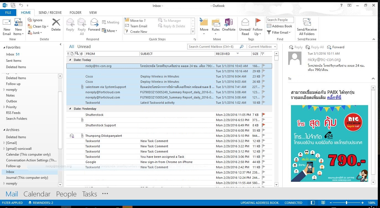Click the Undo icon in the title bar
This screenshot has height=208, width=380.
pyautogui.click(x=21, y=5)
